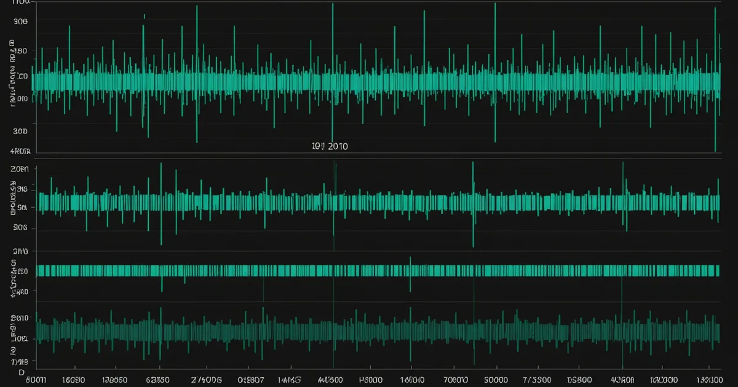Click the rotated y-axis title of top track

[12, 72]
